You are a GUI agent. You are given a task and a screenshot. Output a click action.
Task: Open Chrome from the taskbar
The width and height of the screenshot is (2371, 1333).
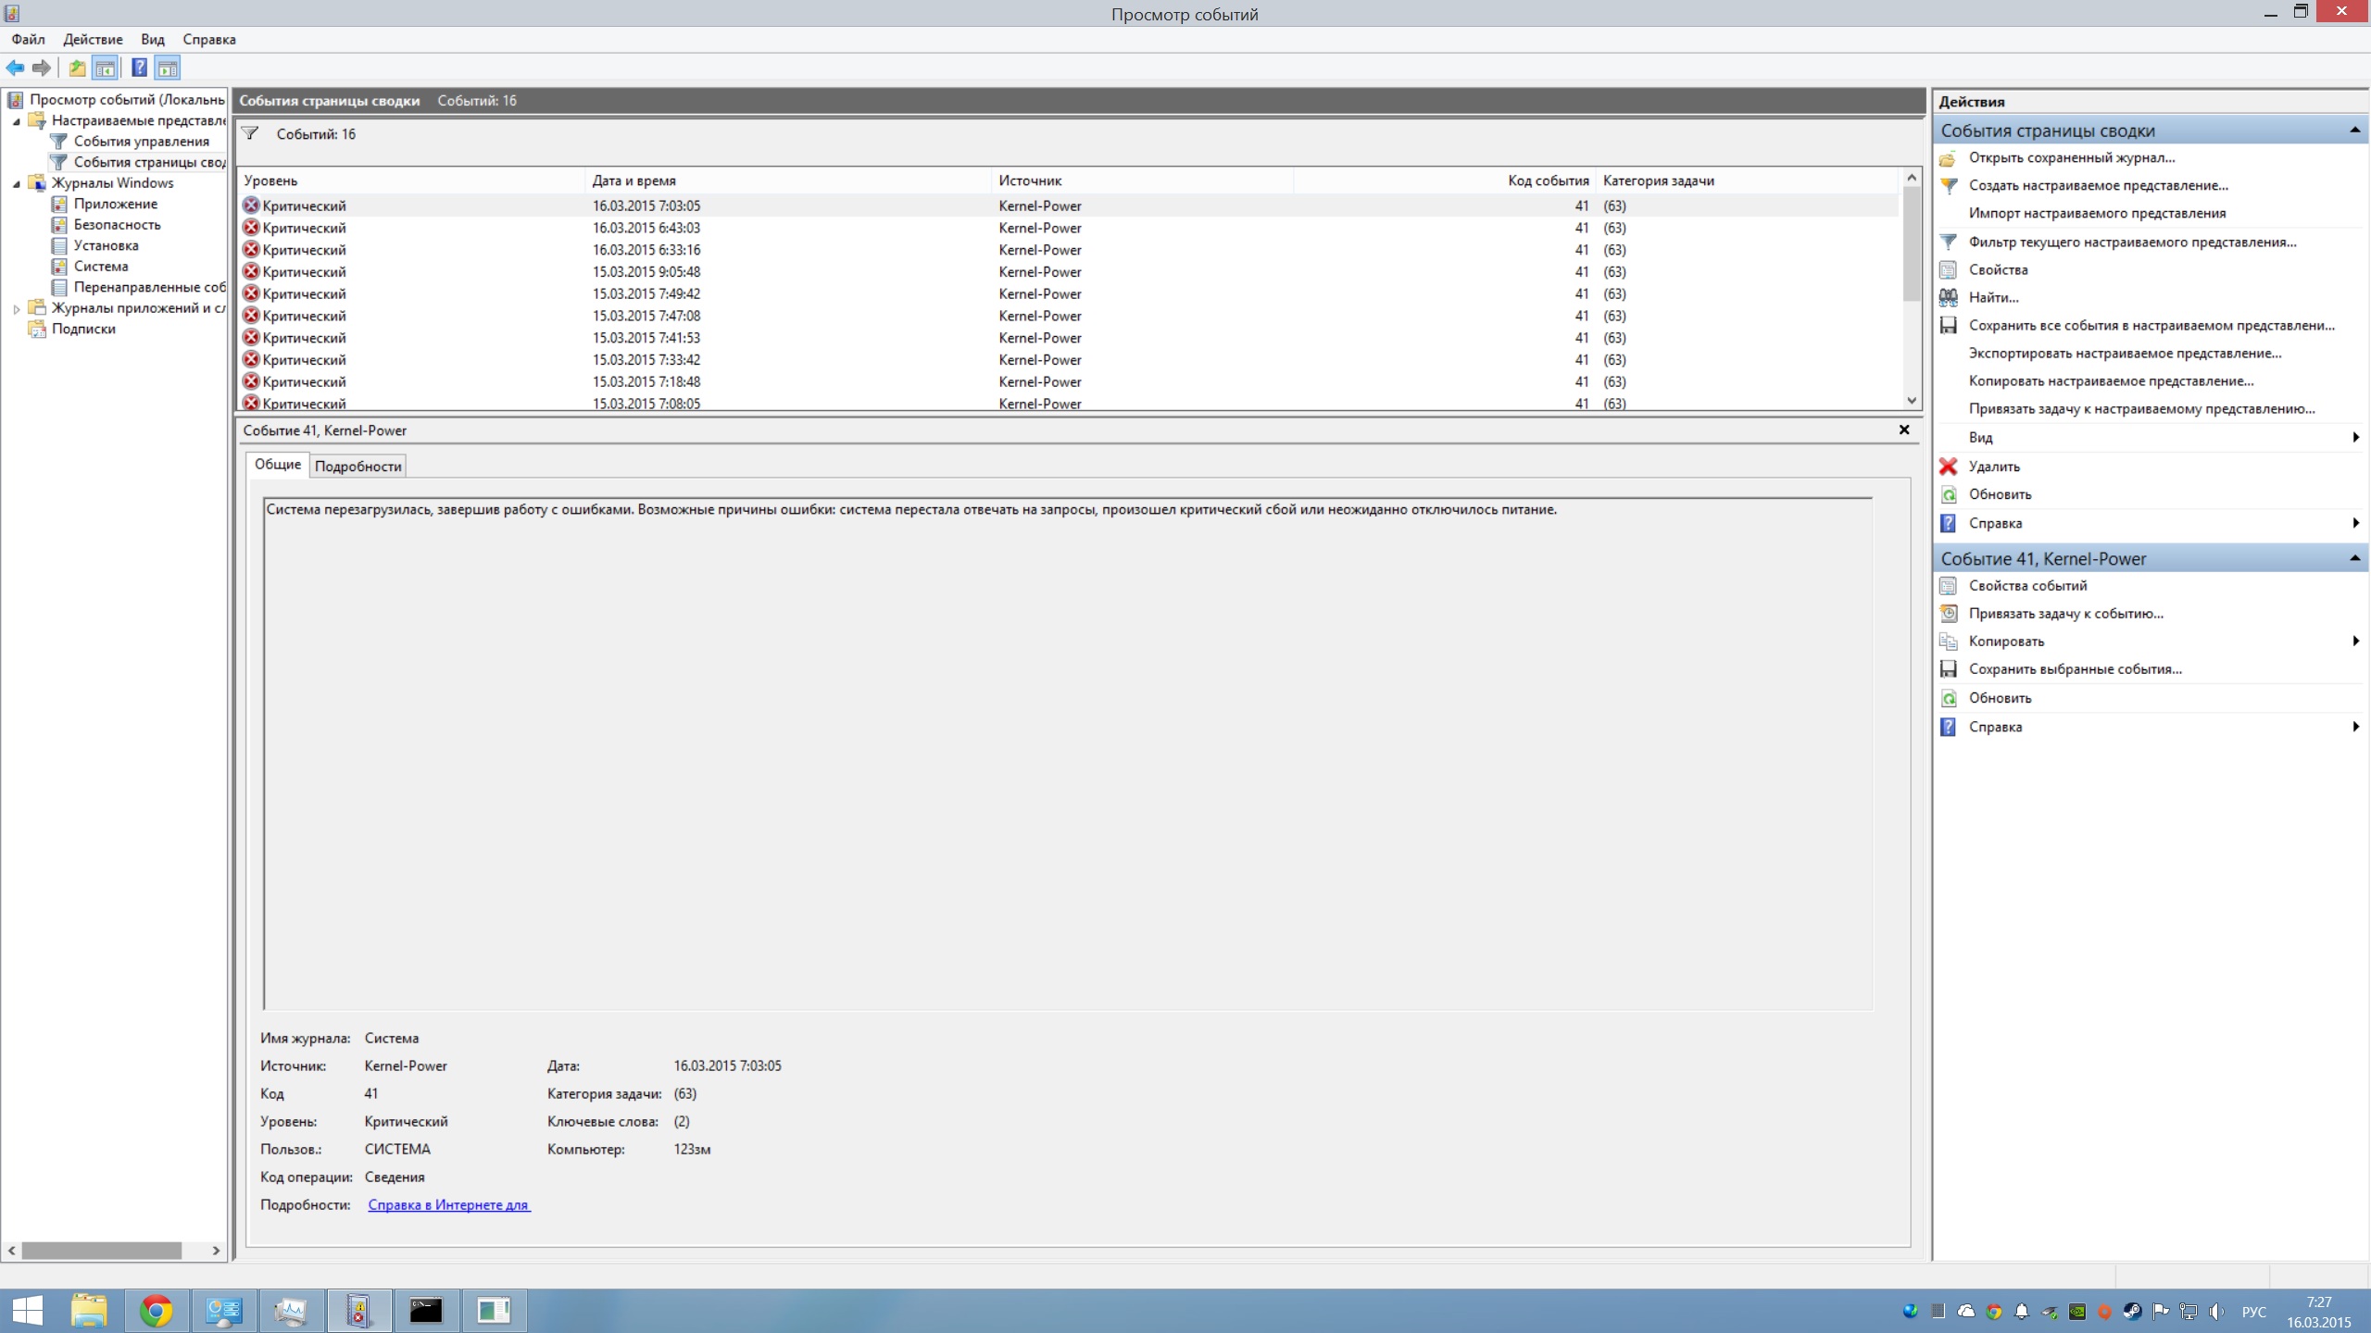(156, 1311)
